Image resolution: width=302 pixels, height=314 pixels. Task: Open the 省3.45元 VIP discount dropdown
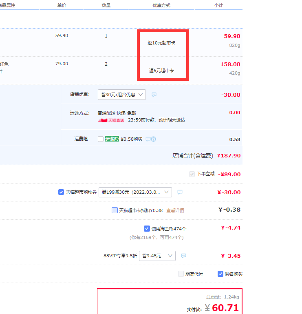pyautogui.click(x=157, y=256)
